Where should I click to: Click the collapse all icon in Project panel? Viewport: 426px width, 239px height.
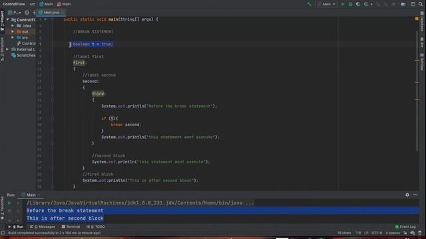(34, 13)
